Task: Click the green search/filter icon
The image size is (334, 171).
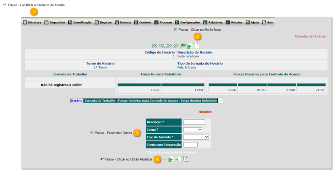Action: pyautogui.click(x=183, y=46)
